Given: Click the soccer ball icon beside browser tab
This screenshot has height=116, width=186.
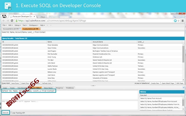Looking at the screenshot, I should 4,16.
